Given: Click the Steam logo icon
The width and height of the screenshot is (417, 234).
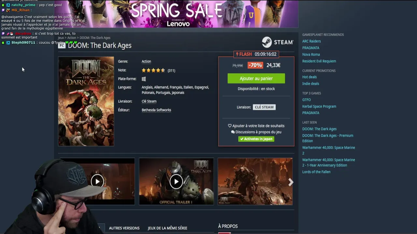Looking at the screenshot, I should (267, 42).
